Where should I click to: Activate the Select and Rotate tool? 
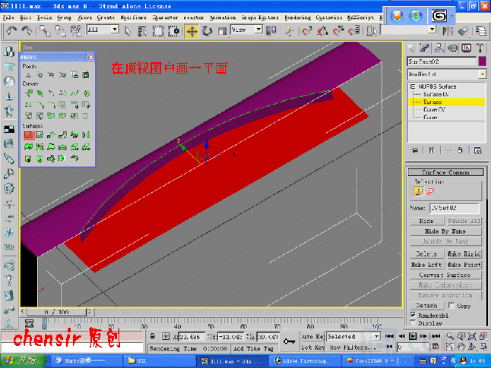207,31
